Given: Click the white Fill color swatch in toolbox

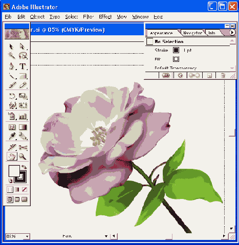Looking at the screenshot, I should click(14, 171).
